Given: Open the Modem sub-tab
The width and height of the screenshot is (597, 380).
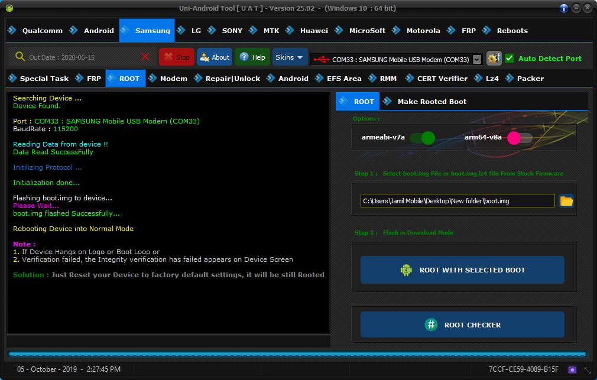Looking at the screenshot, I should [168, 79].
